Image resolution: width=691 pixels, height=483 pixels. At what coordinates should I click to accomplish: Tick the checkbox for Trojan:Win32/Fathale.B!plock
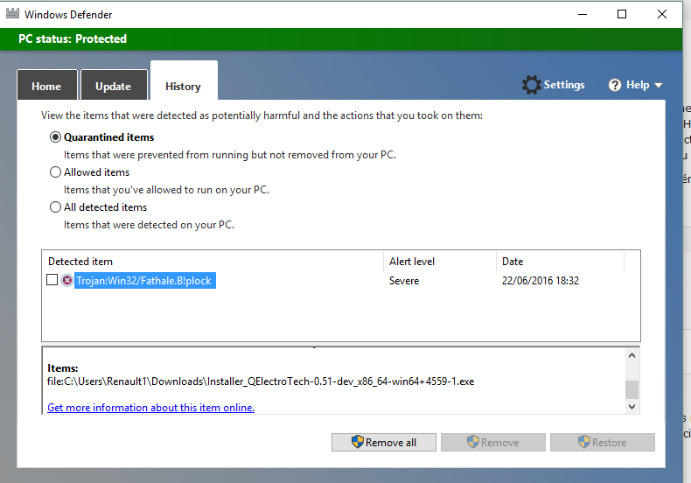[52, 281]
